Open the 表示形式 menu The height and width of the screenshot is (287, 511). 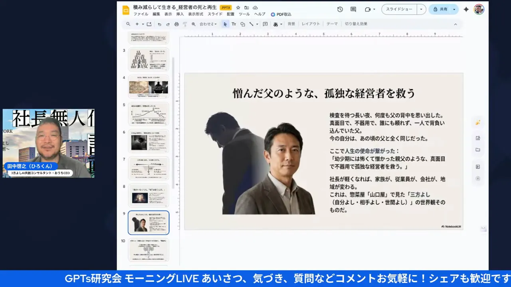pyautogui.click(x=196, y=14)
